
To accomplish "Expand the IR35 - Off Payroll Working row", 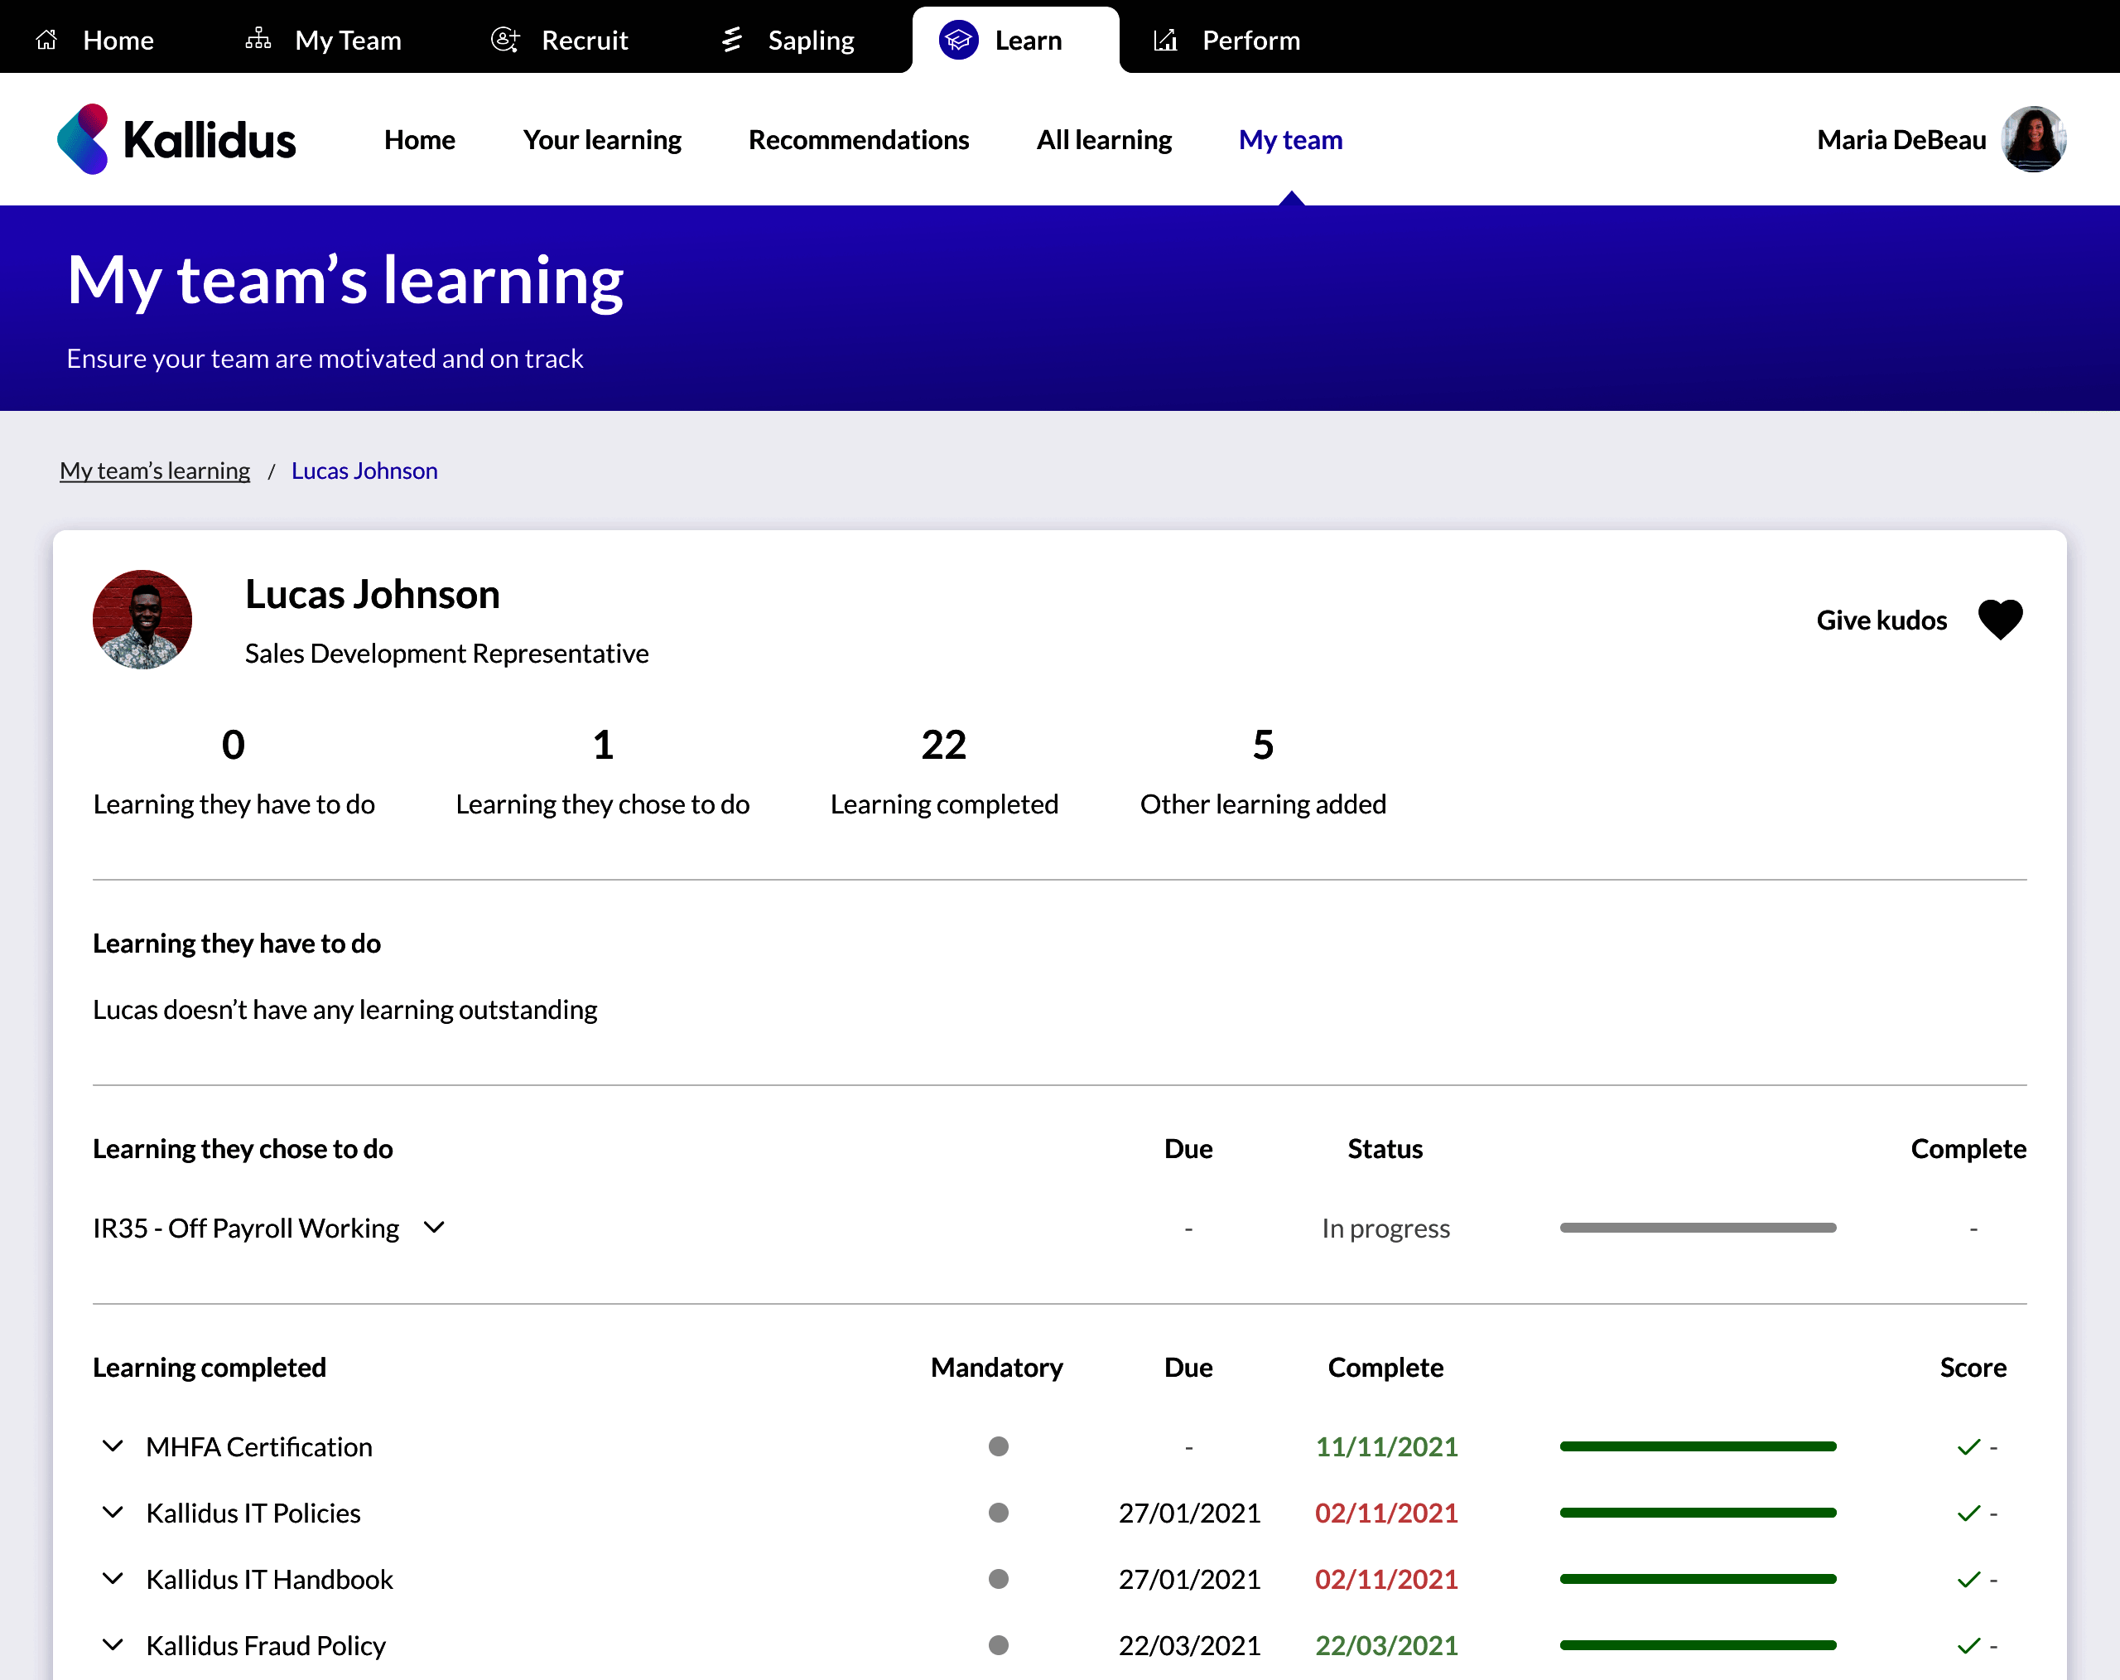I will pos(435,1228).
